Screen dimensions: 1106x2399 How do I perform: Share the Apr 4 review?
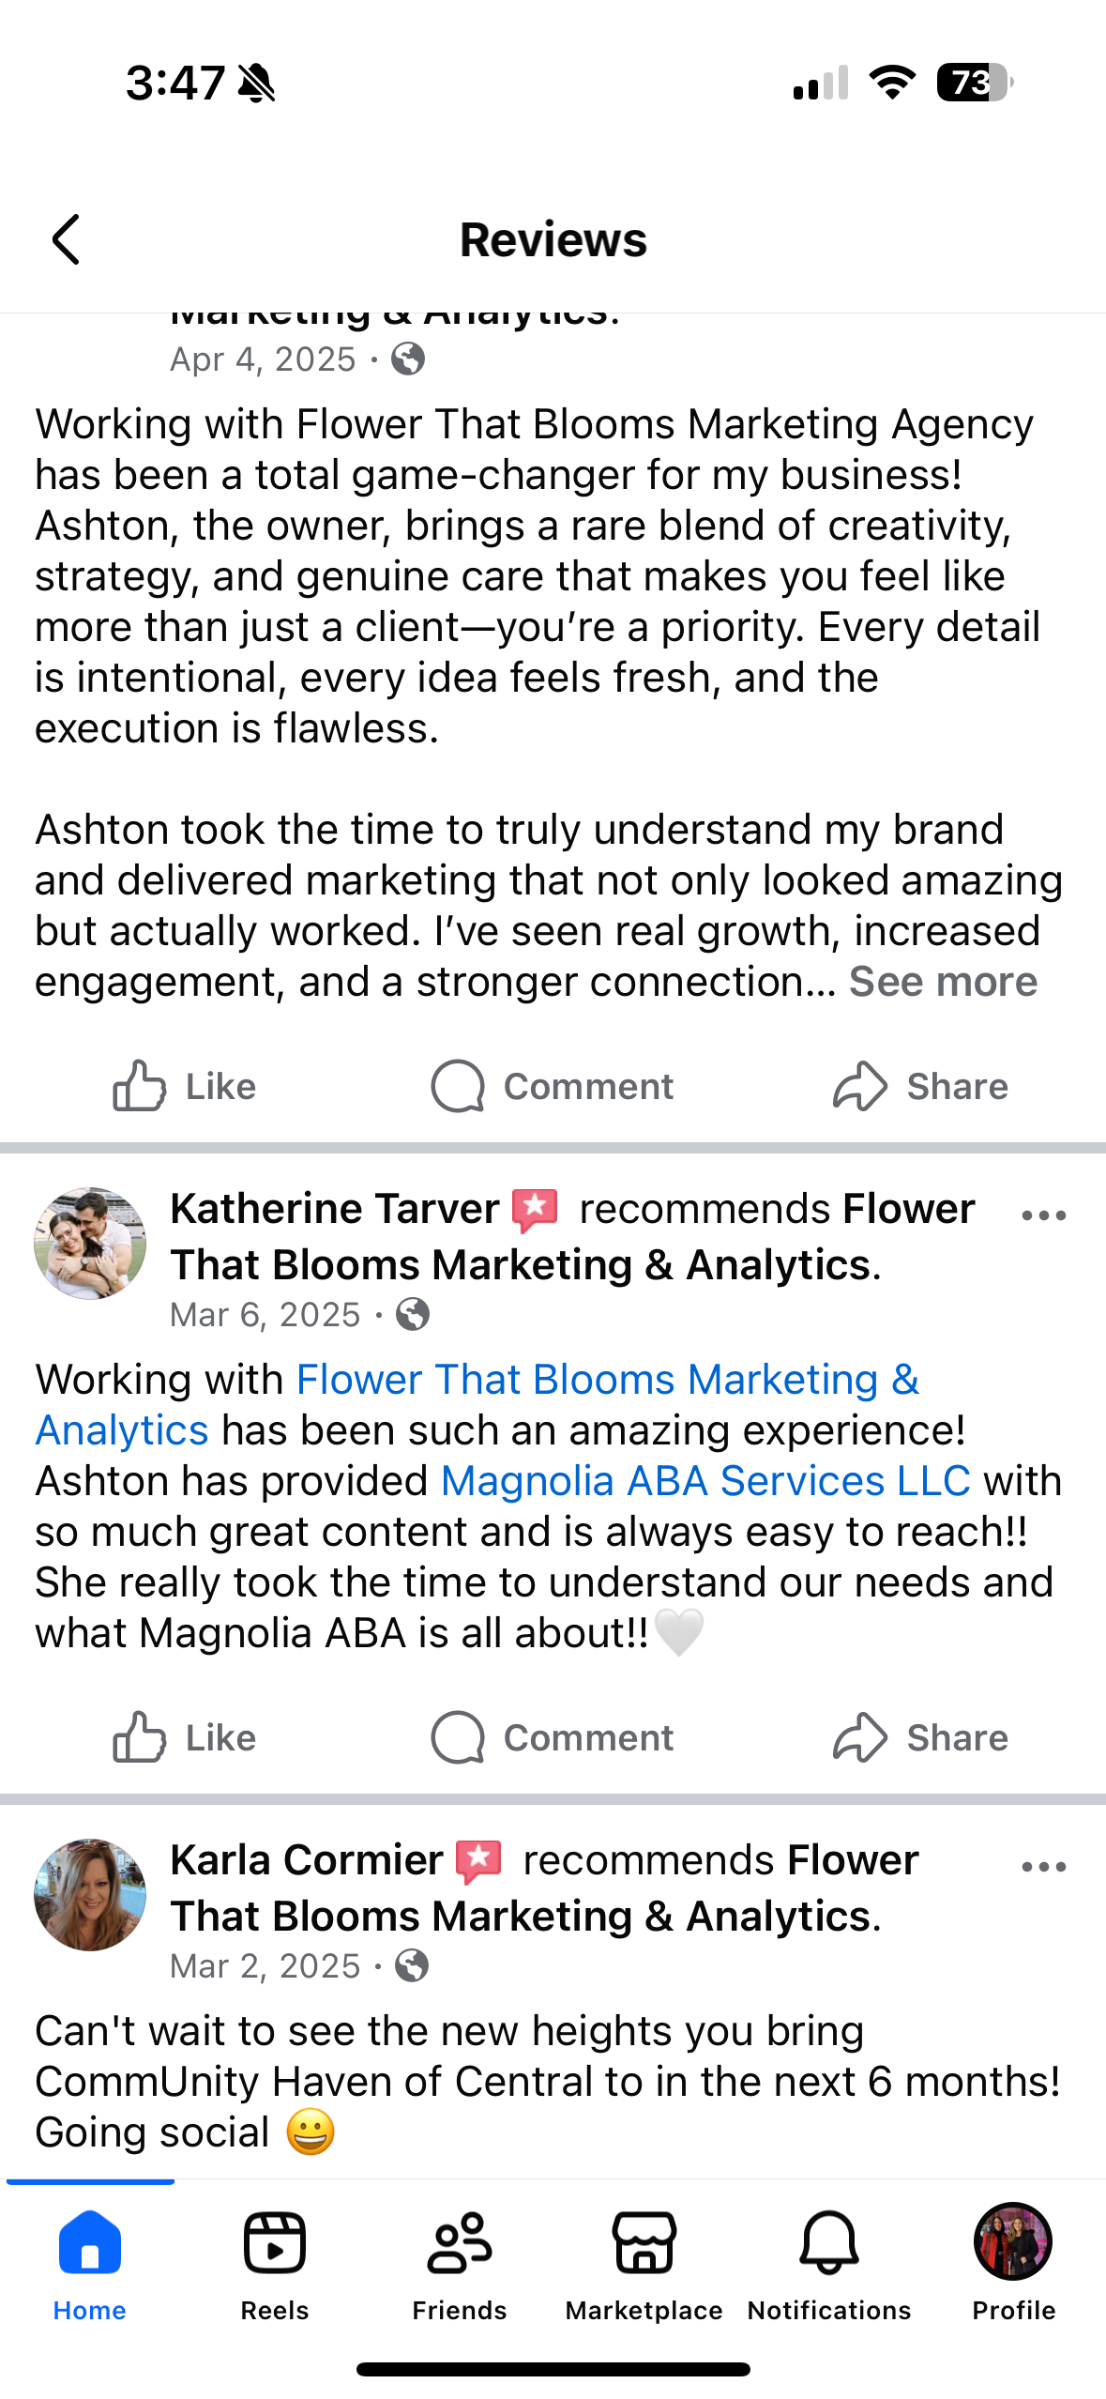point(920,1086)
